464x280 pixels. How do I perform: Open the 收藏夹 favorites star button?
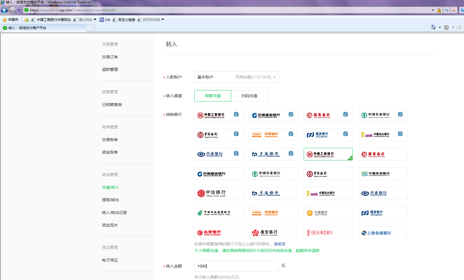(x=10, y=20)
